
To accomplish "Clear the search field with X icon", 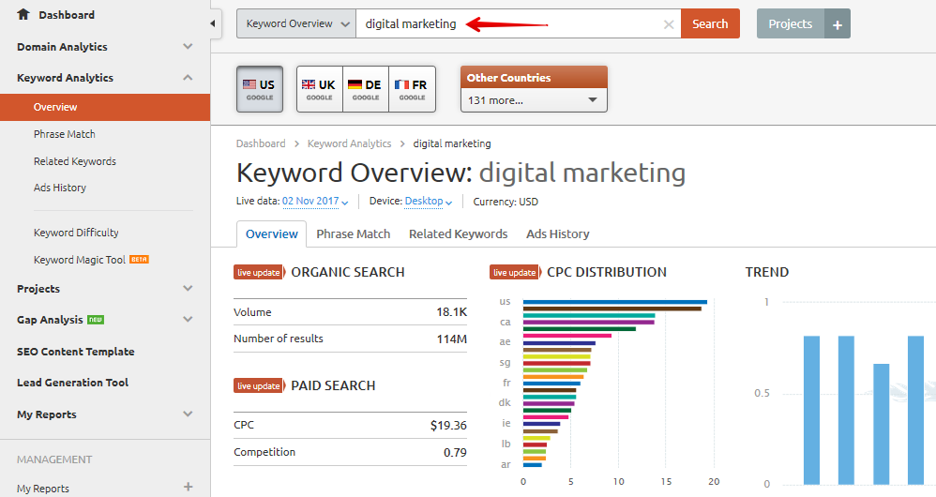I will tap(668, 24).
